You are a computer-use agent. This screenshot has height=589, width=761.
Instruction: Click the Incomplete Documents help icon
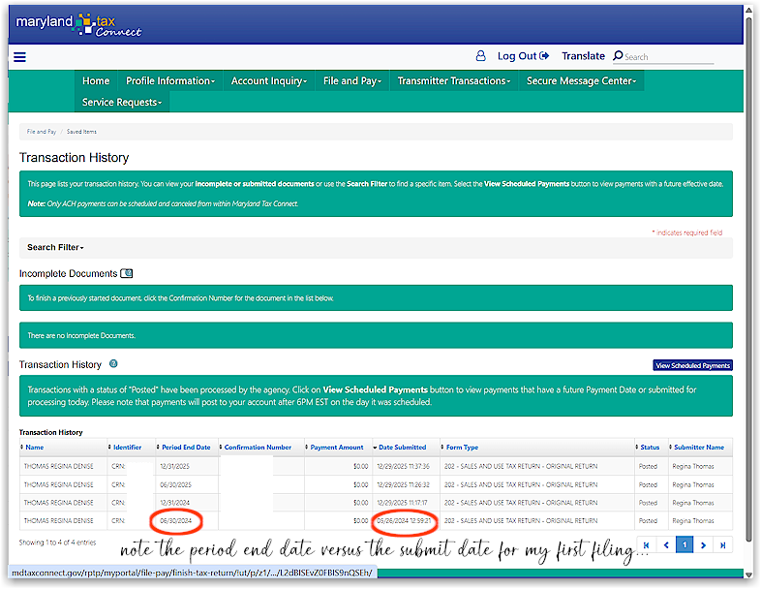128,274
